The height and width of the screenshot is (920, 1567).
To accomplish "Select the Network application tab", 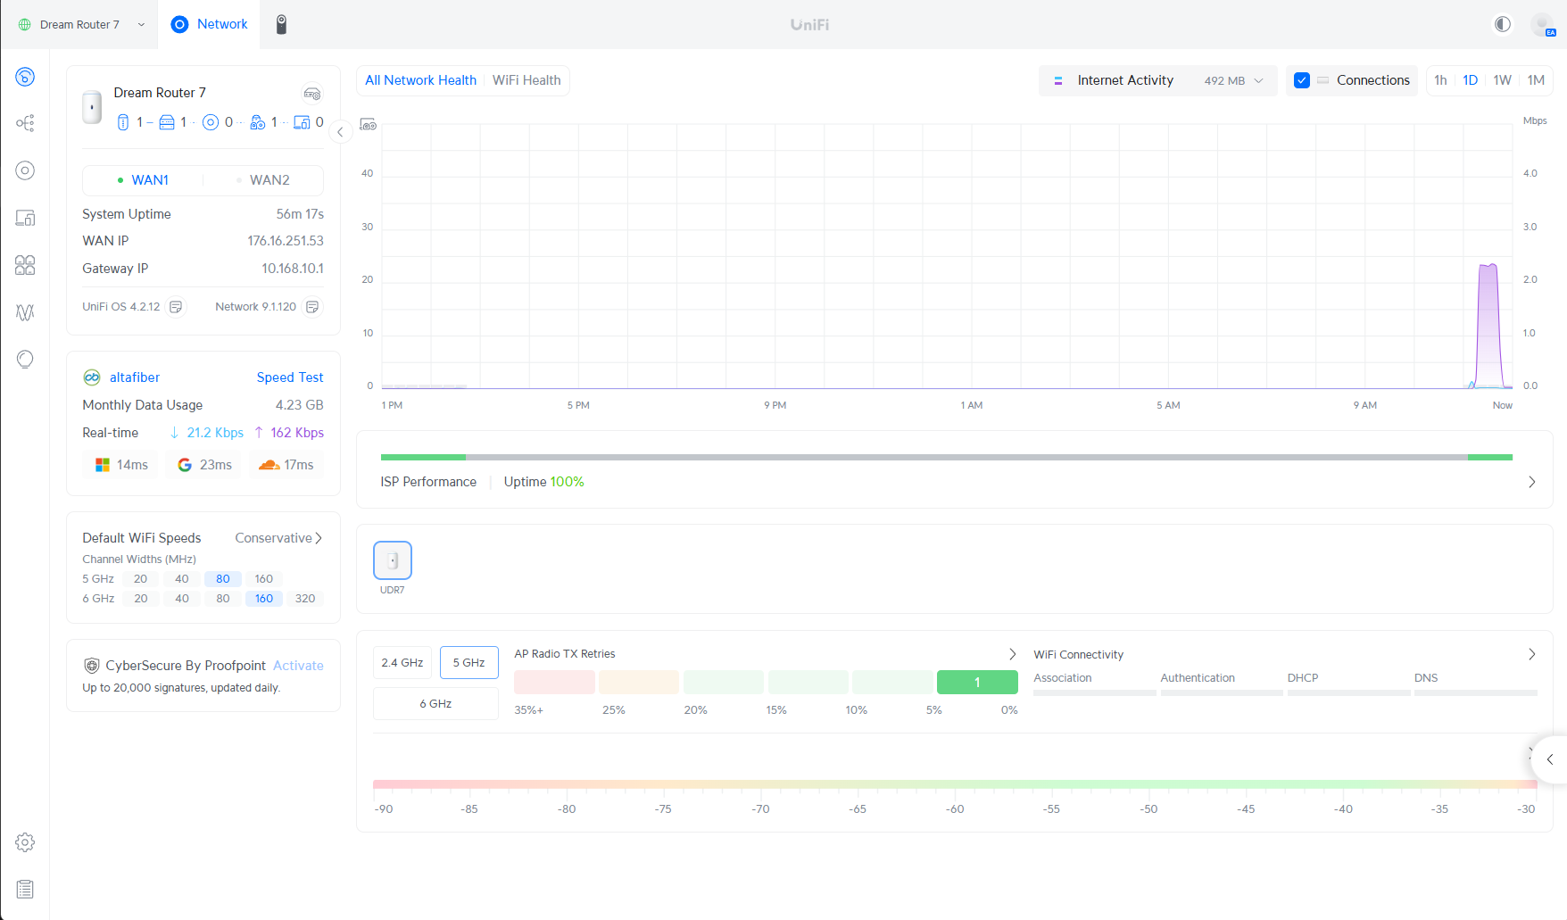I will pyautogui.click(x=210, y=24).
